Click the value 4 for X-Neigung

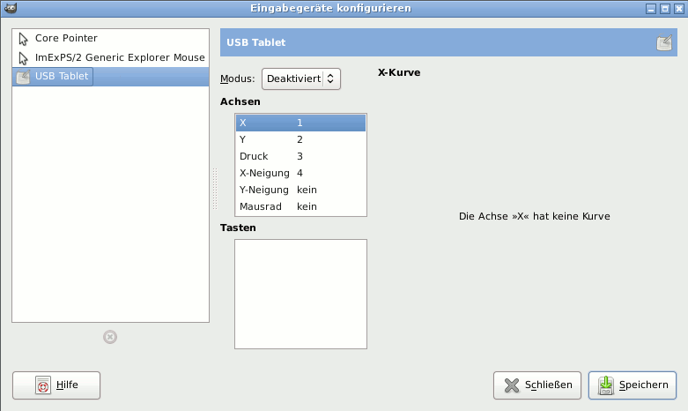click(x=300, y=173)
